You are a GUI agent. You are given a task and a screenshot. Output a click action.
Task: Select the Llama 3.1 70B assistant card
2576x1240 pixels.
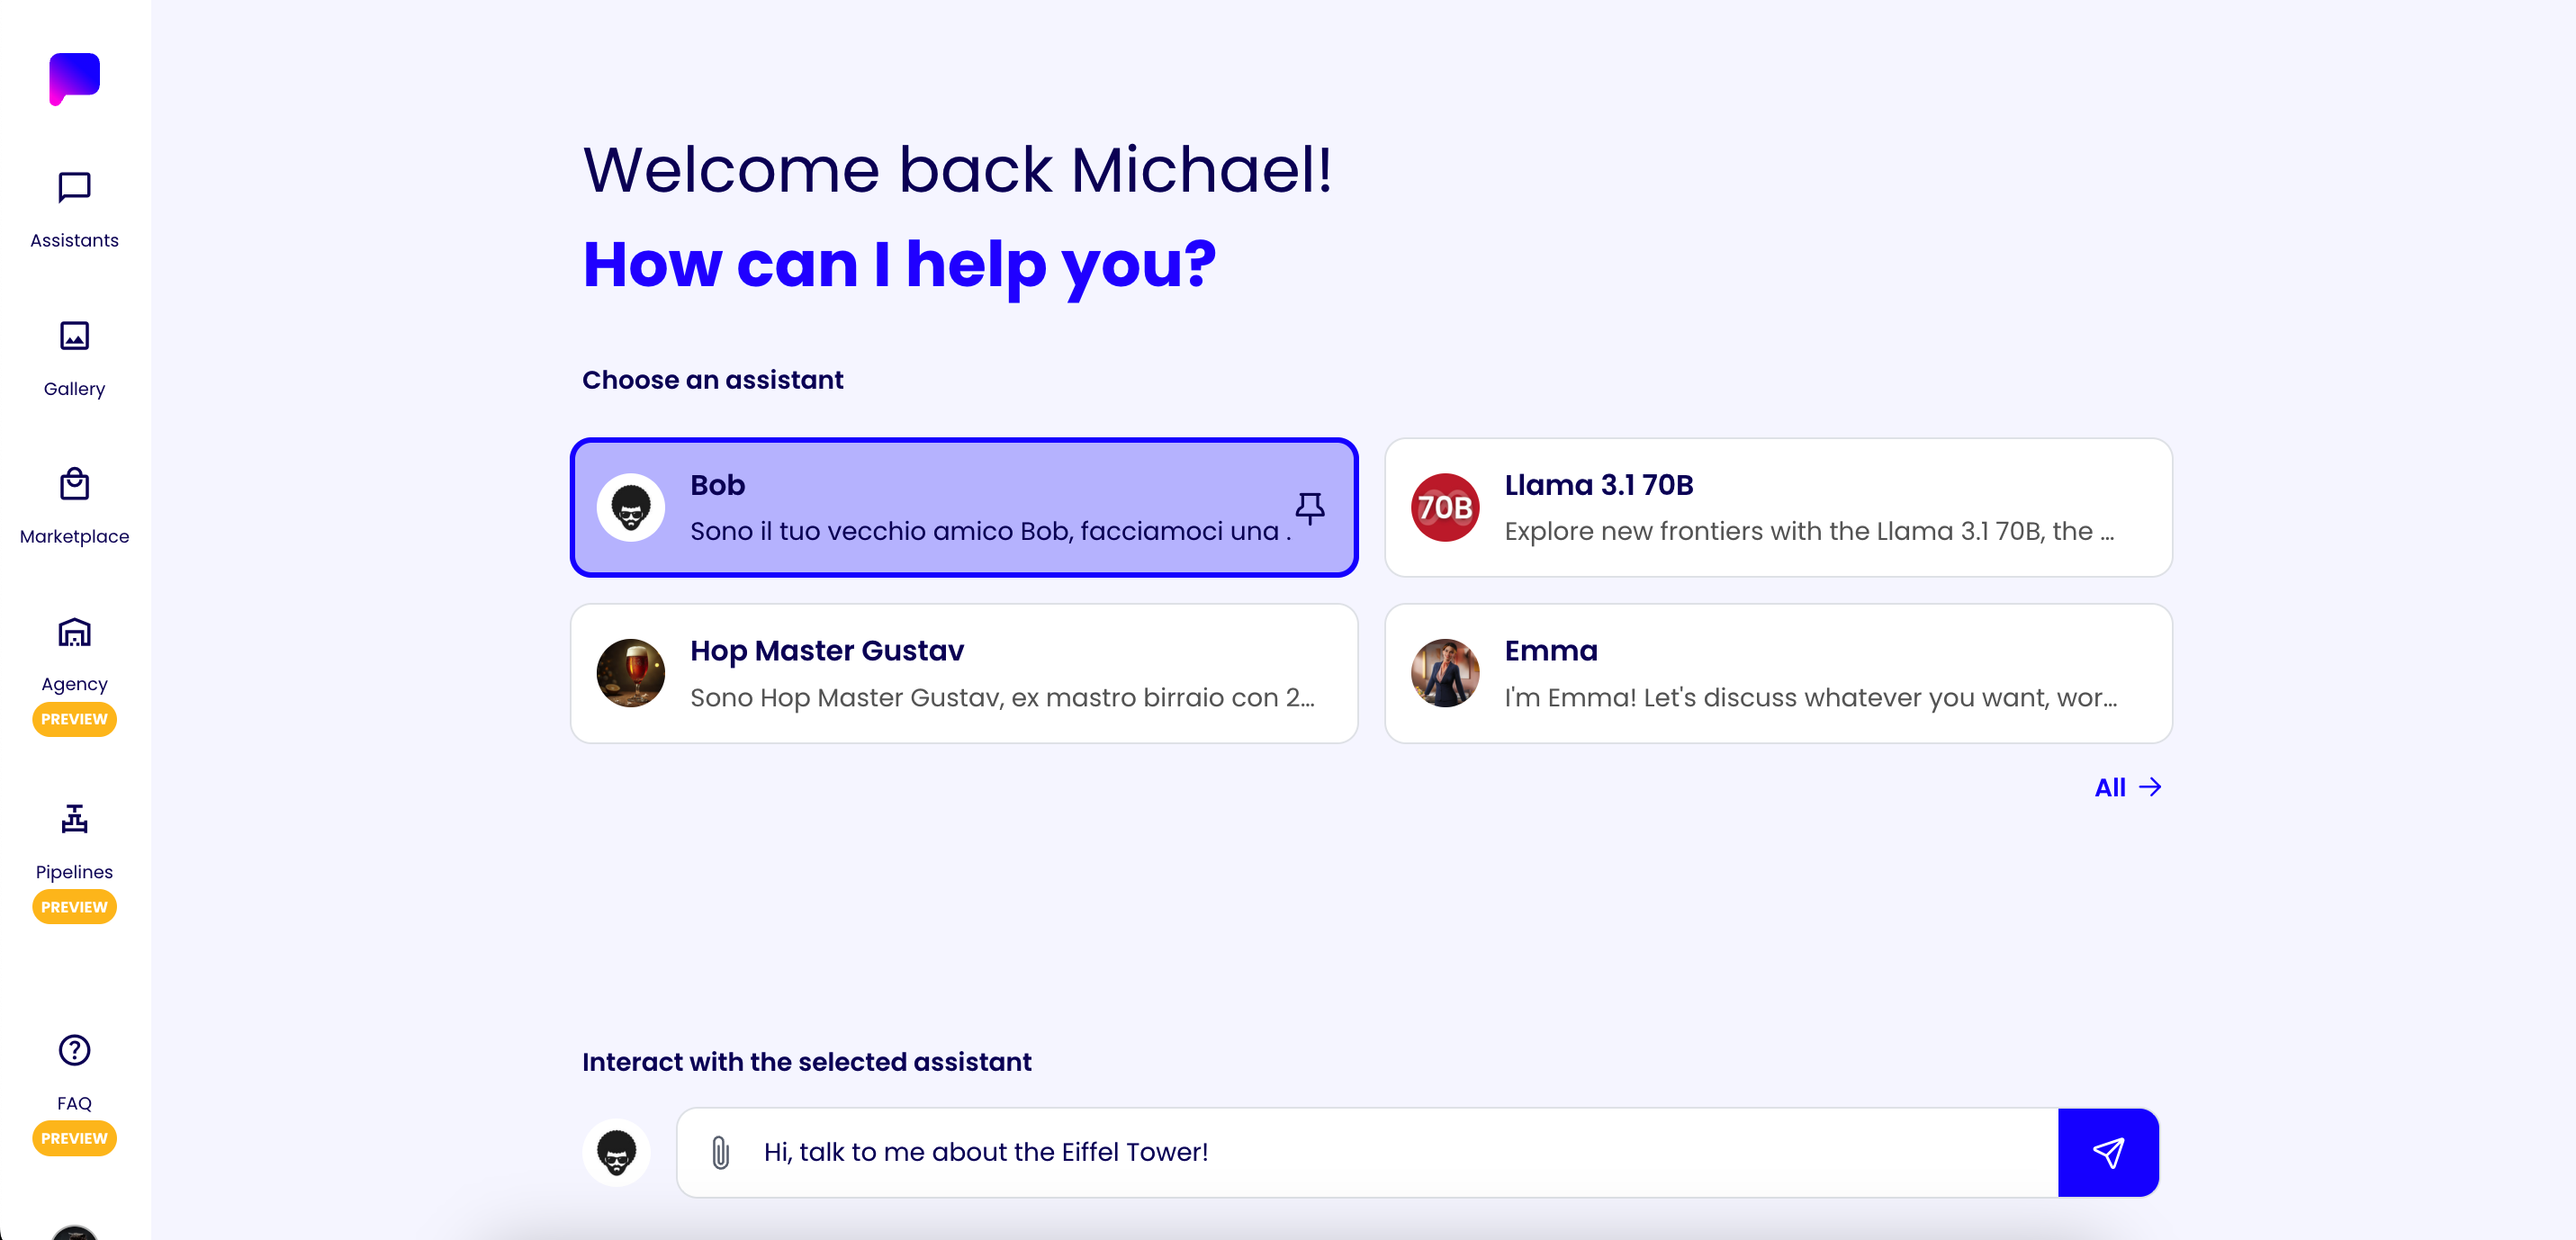(x=1778, y=507)
